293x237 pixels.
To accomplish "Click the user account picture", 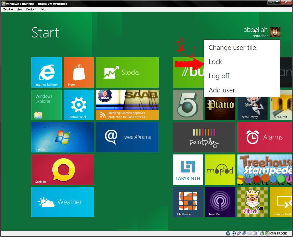I will [x=275, y=32].
